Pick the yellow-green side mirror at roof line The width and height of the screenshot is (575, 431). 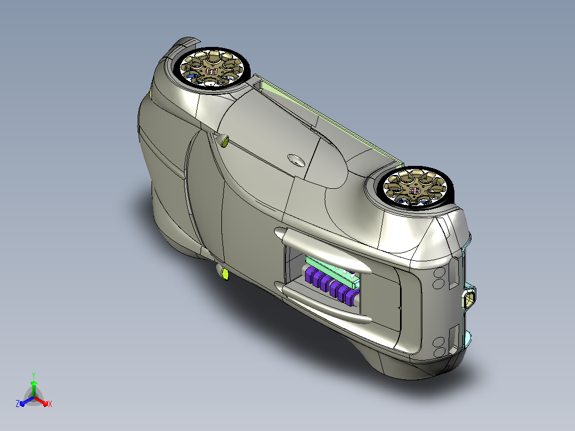[x=223, y=140]
